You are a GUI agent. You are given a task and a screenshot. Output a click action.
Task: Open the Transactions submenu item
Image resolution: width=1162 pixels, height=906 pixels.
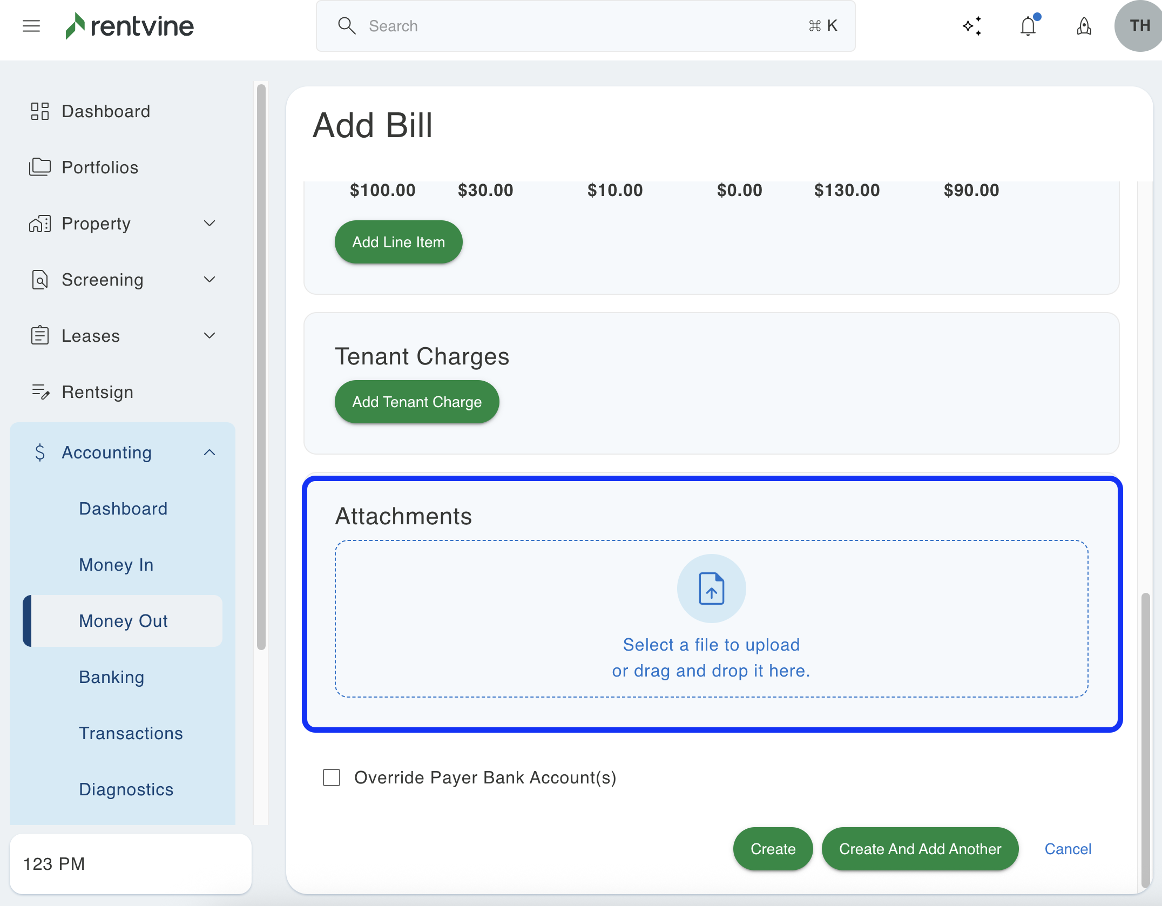click(131, 733)
